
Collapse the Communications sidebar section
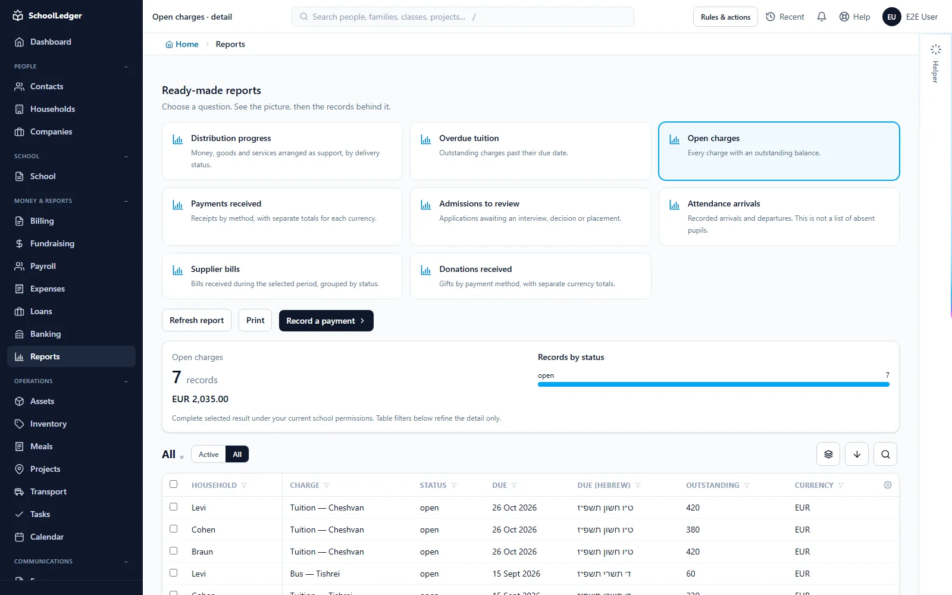click(126, 562)
